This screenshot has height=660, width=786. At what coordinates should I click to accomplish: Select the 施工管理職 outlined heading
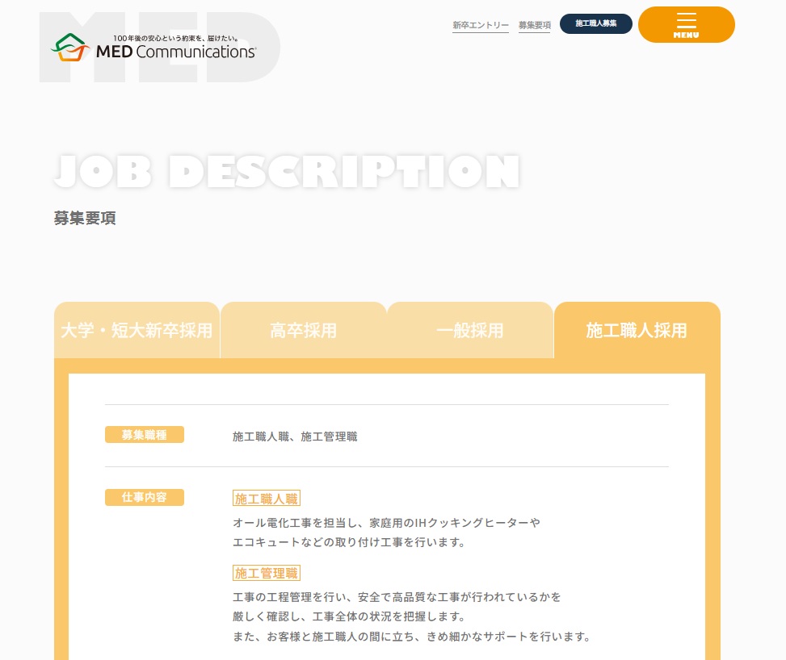(267, 573)
